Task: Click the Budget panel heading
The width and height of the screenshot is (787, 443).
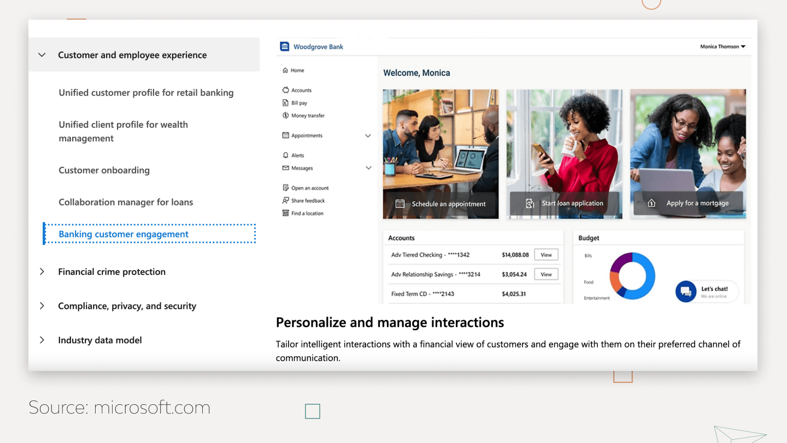Action: click(x=589, y=238)
